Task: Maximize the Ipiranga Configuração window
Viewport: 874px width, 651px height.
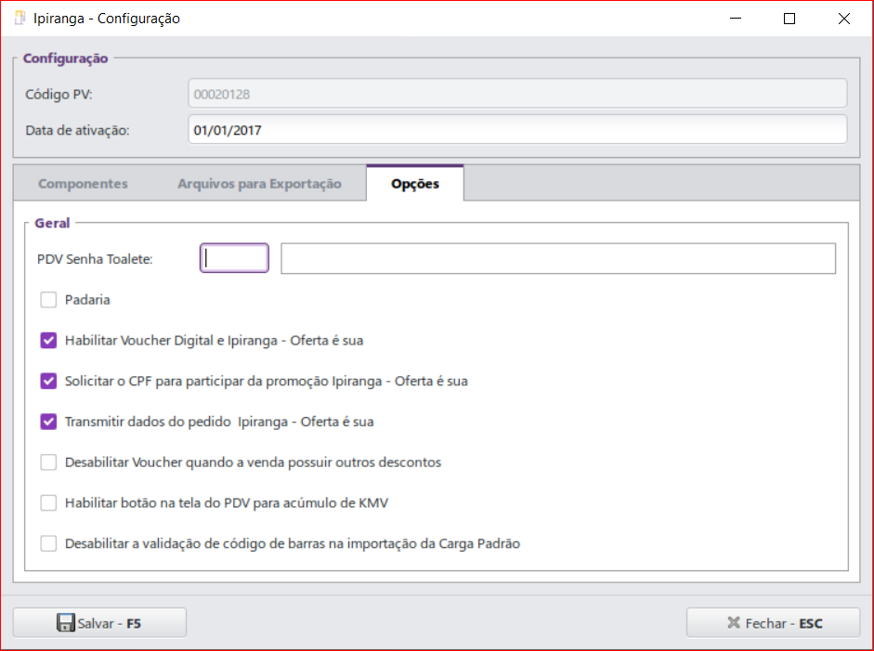Action: [x=789, y=19]
